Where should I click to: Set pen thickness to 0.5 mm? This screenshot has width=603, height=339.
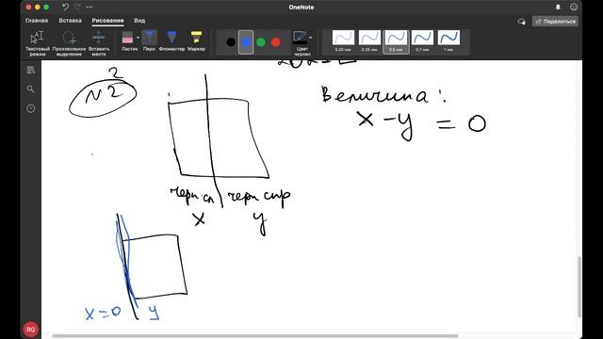[396, 41]
